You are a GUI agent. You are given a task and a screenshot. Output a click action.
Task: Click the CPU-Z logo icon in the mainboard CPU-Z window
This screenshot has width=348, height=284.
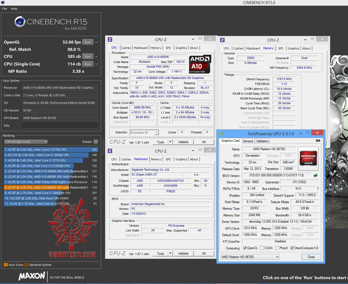click(110, 151)
